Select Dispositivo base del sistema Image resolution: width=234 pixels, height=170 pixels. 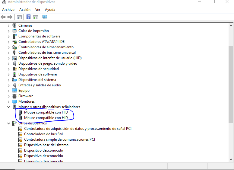pyautogui.click(x=46, y=145)
